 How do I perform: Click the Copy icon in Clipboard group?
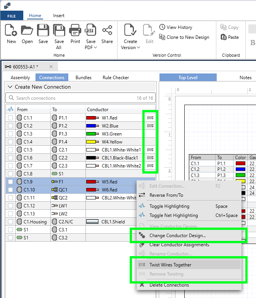tap(224, 27)
